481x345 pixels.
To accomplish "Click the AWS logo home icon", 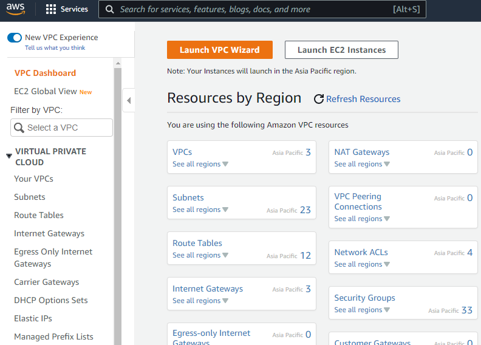I will point(15,9).
